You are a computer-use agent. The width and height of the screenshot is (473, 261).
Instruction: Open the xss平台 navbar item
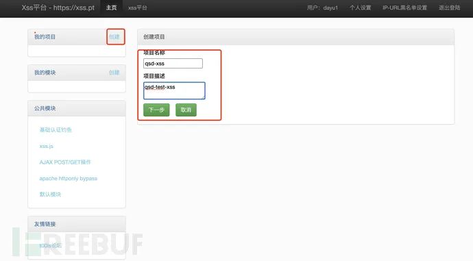(138, 8)
